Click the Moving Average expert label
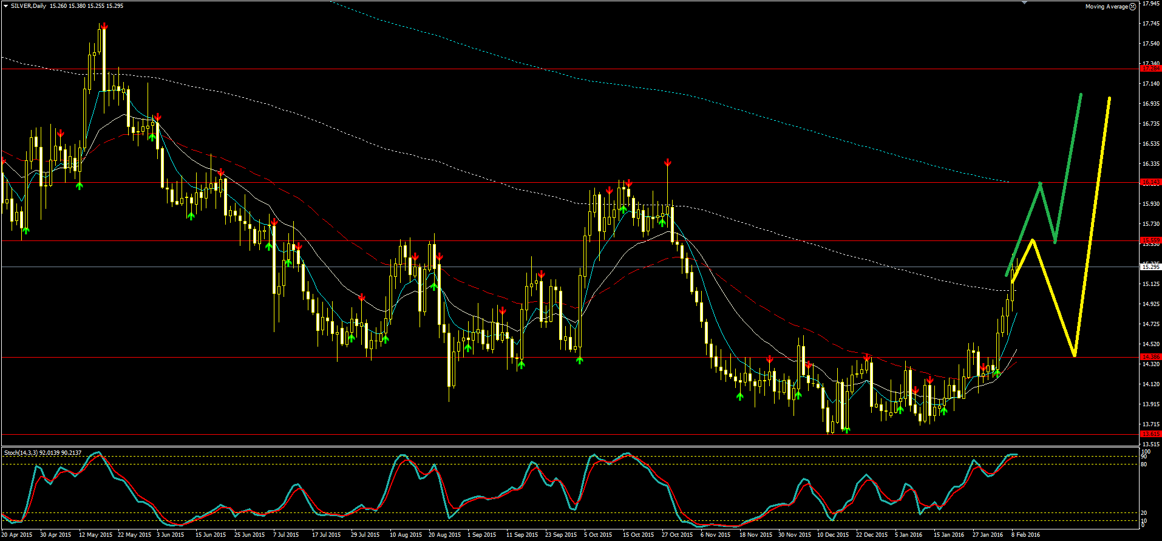The width and height of the screenshot is (1162, 541). click(1106, 7)
